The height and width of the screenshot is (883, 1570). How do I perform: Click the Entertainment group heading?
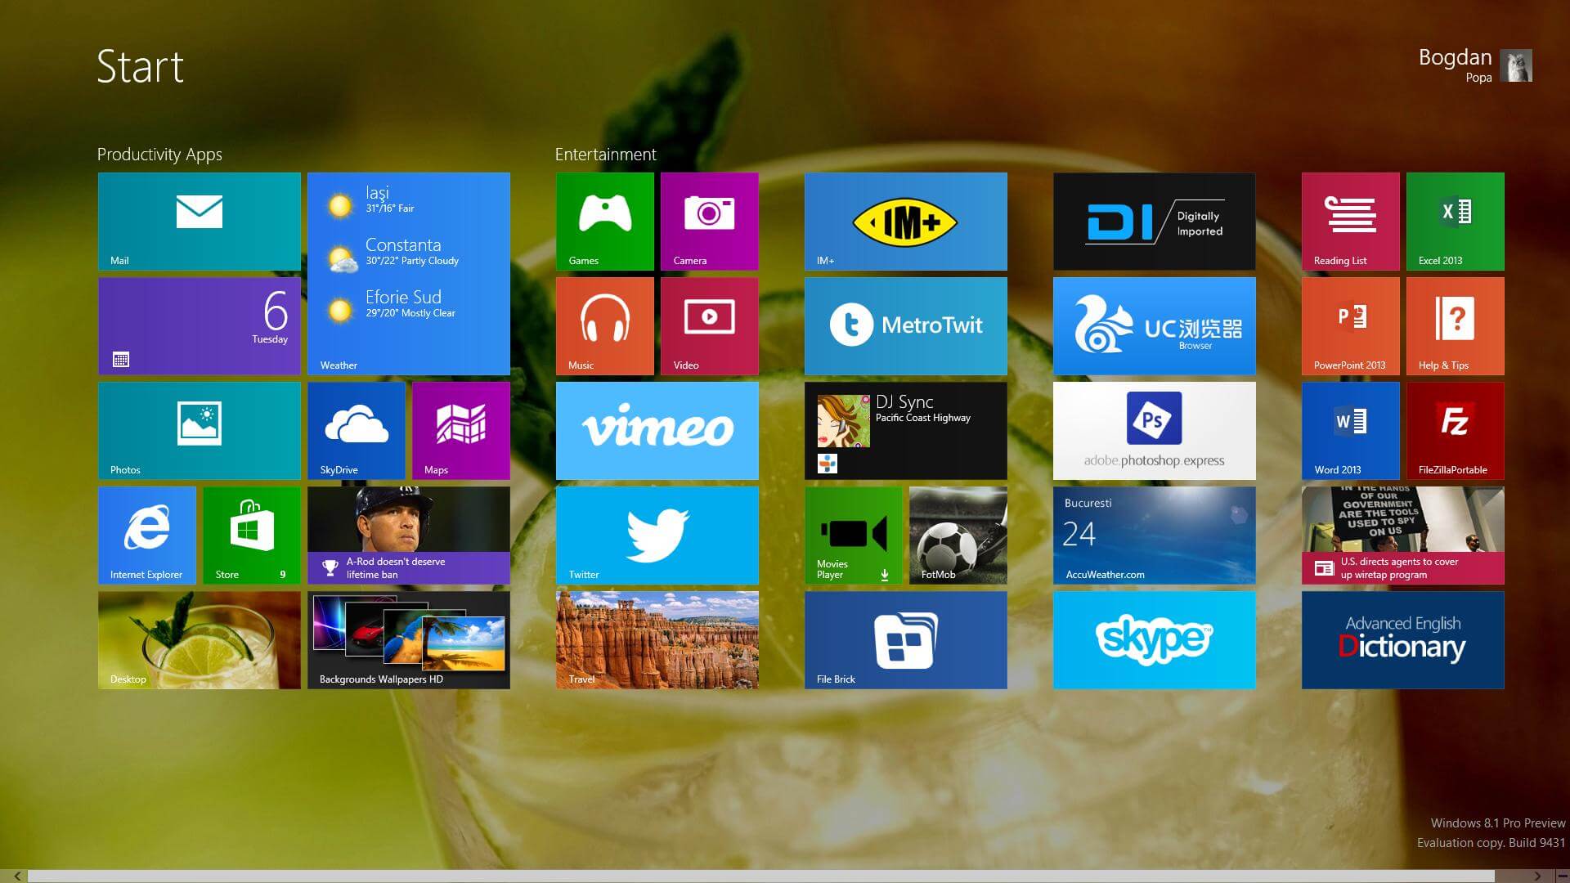(x=606, y=155)
